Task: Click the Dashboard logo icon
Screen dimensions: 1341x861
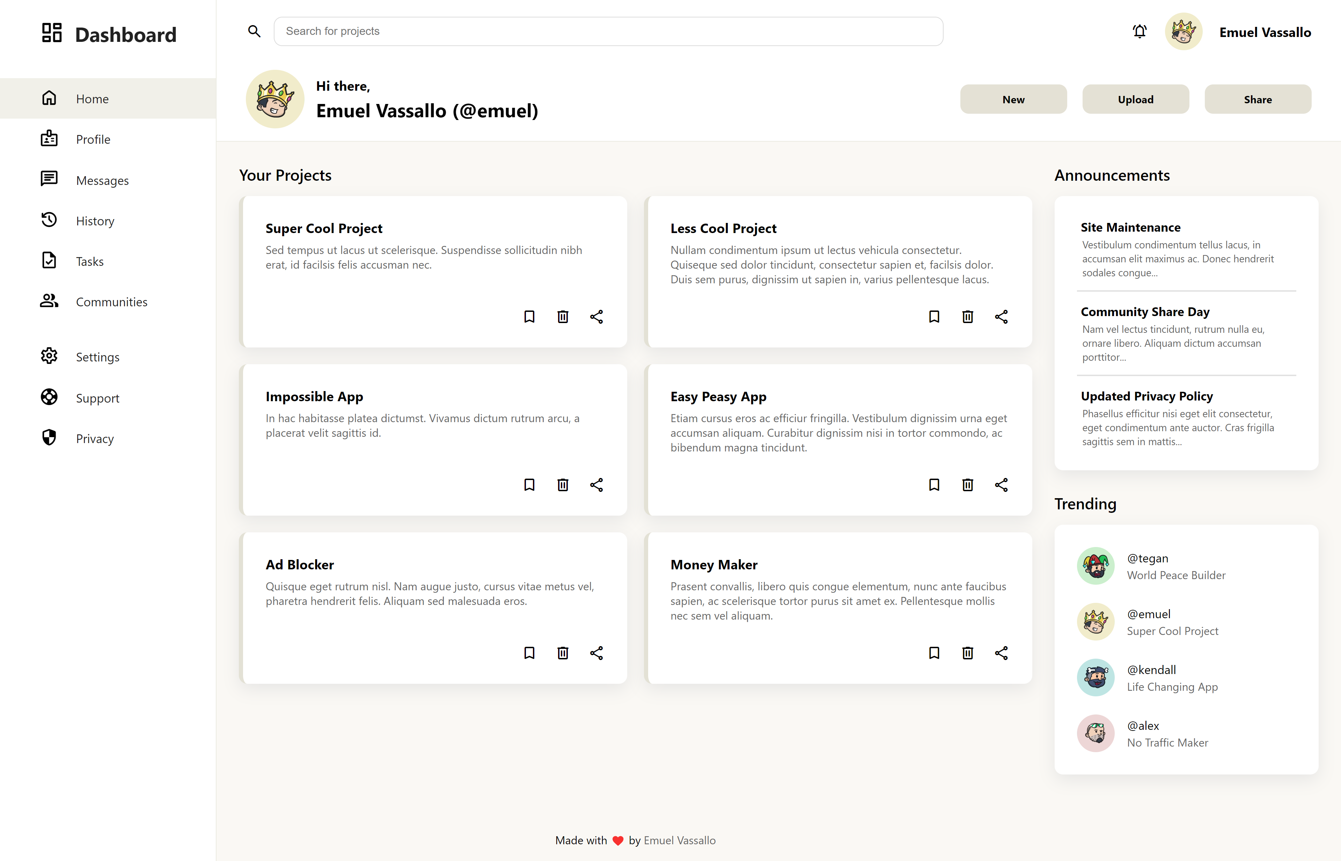Action: point(51,33)
